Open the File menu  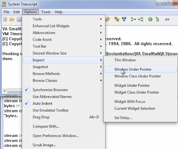[6, 12]
